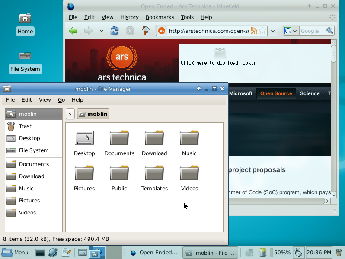Open the File Manager Go menu
The width and height of the screenshot is (345, 259).
tap(61, 100)
